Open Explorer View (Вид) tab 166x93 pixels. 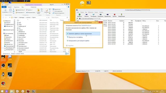coord(23,7)
